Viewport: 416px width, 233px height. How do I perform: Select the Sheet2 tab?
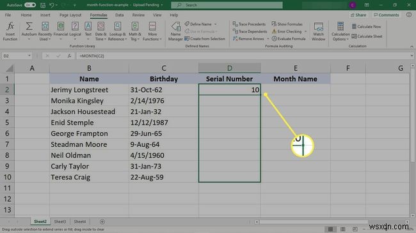40,222
